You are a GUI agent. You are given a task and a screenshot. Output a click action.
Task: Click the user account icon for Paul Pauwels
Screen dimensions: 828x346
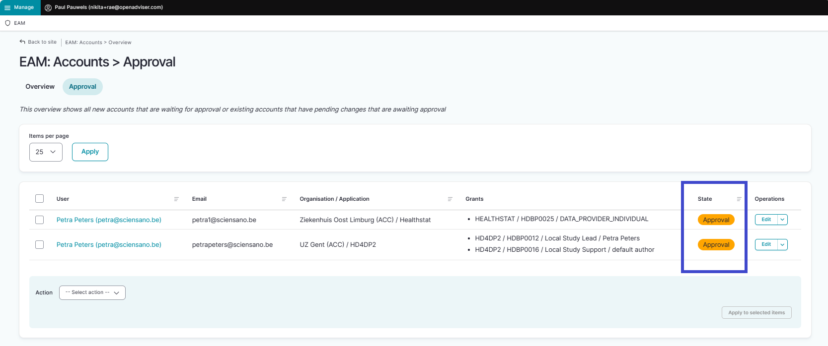coord(48,7)
